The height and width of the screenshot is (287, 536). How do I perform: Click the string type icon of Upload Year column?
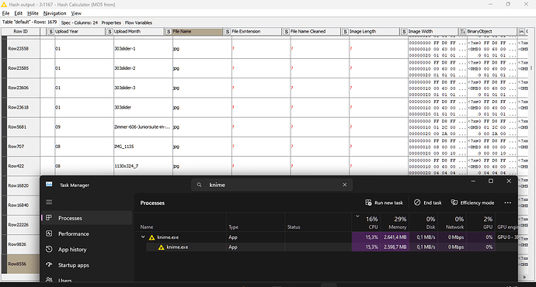[x=51, y=32]
